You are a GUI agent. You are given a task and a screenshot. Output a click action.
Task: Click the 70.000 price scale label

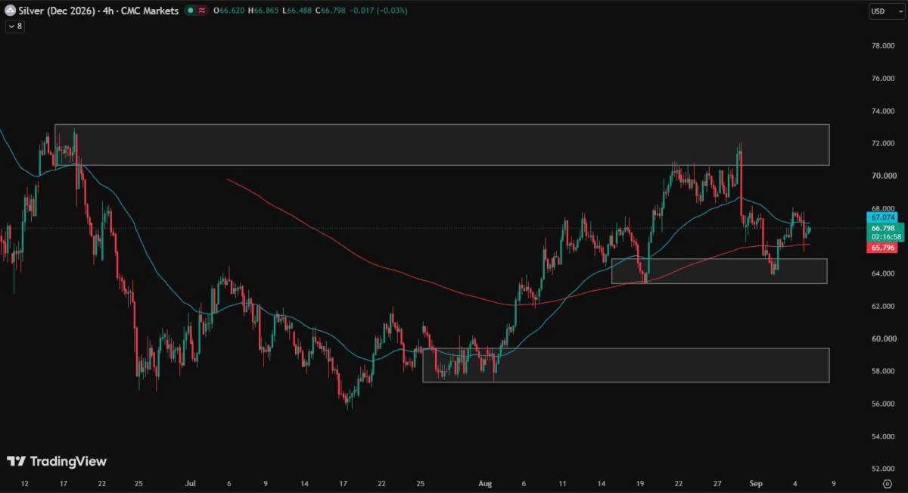tap(882, 176)
